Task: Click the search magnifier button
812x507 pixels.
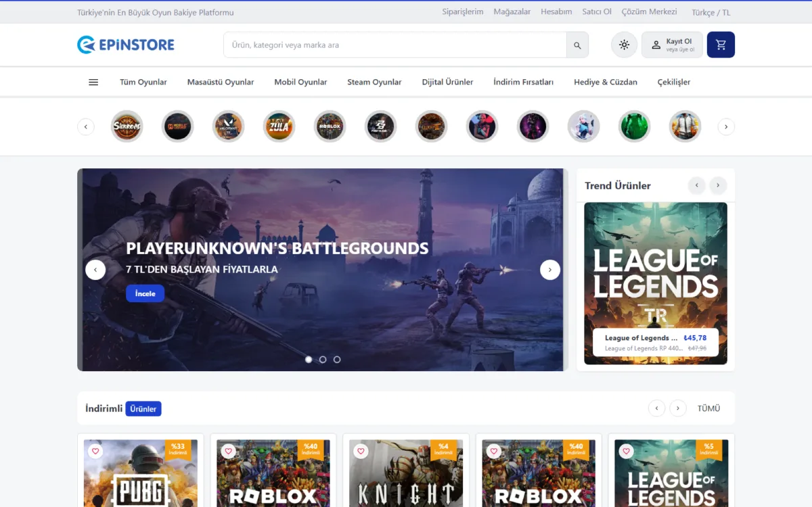Action: point(577,45)
